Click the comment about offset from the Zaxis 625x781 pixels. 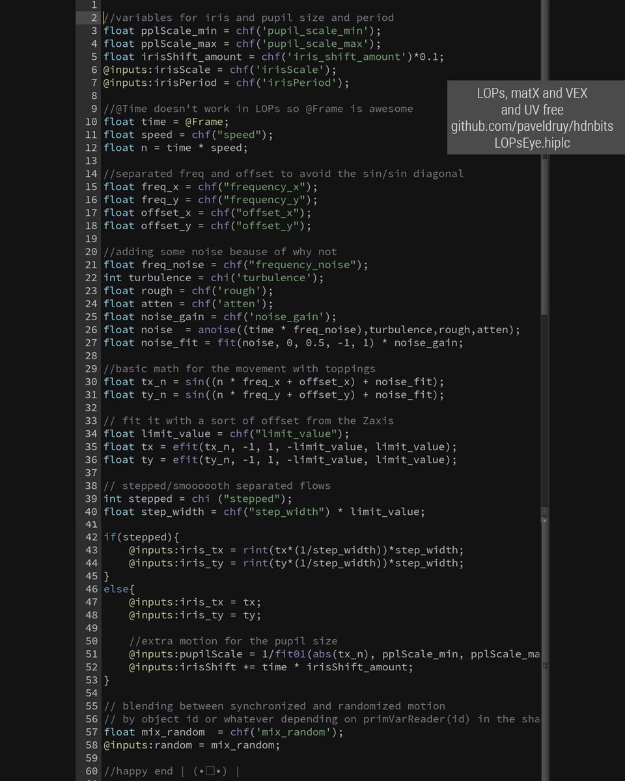tap(249, 421)
